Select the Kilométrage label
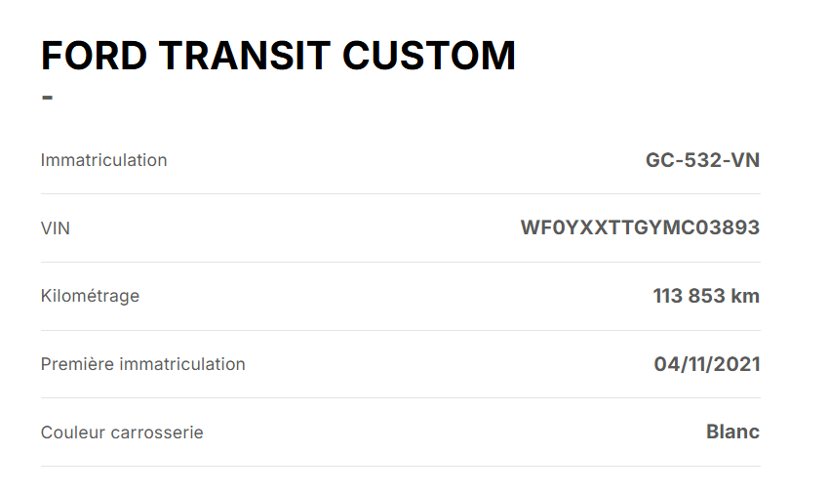Image resolution: width=829 pixels, height=494 pixels. pos(90,296)
